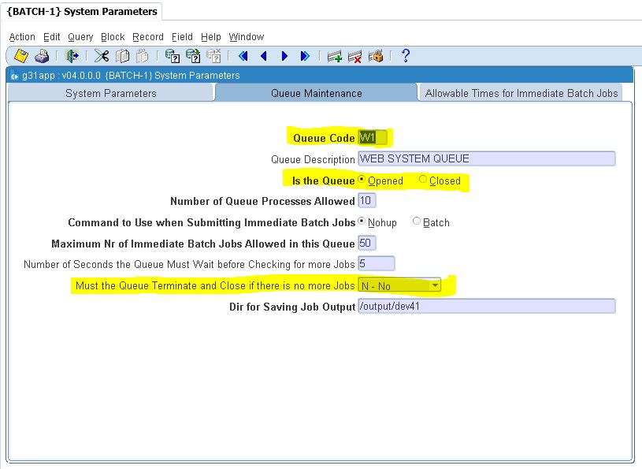Go to the first record arrow
The height and width of the screenshot is (469, 642).
243,56
